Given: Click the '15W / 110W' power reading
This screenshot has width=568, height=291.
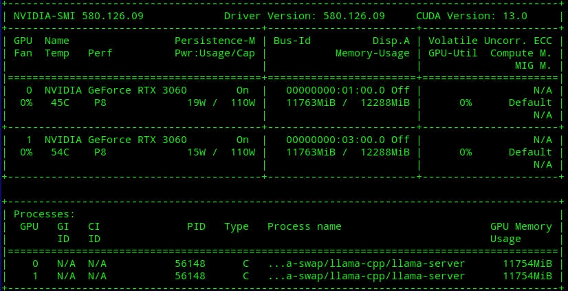Looking at the screenshot, I should [x=221, y=152].
